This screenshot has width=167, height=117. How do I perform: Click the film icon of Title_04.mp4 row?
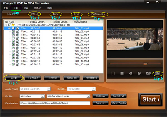tap(18, 38)
